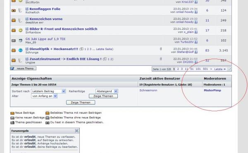Click go-to-last-post arrow next to Turbo20V

coord(196,42)
